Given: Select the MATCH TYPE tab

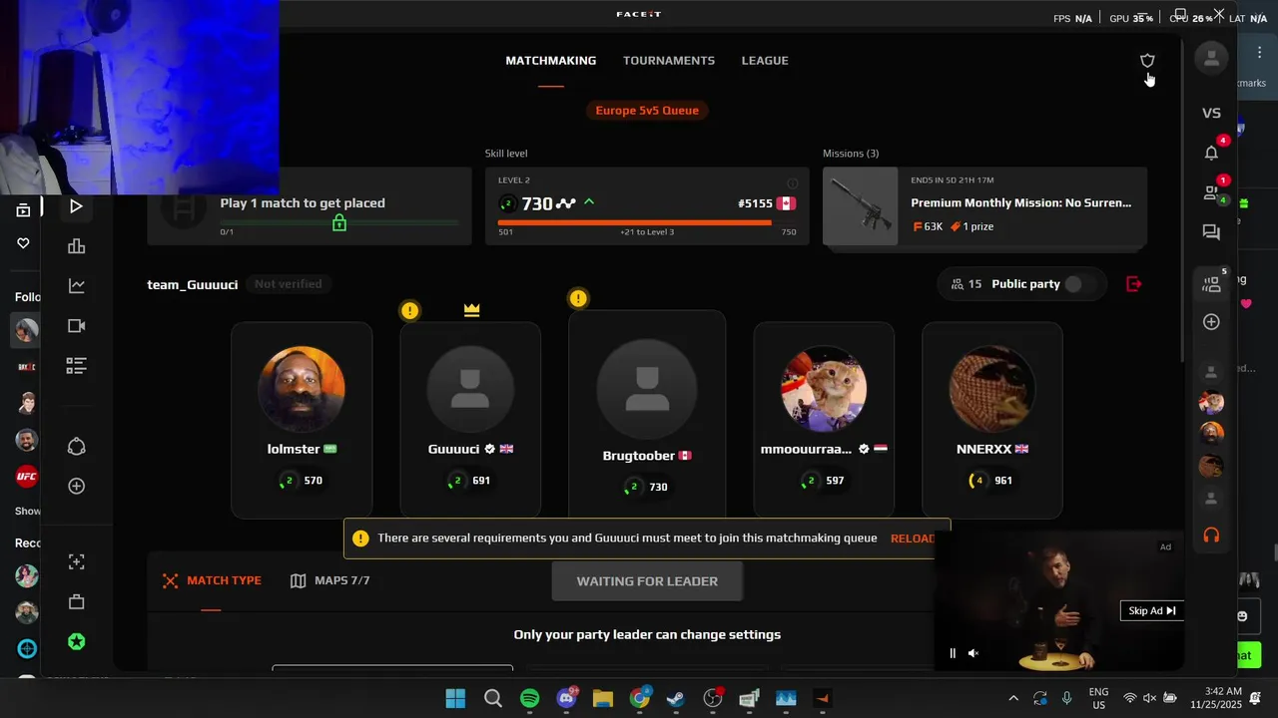Looking at the screenshot, I should [212, 580].
